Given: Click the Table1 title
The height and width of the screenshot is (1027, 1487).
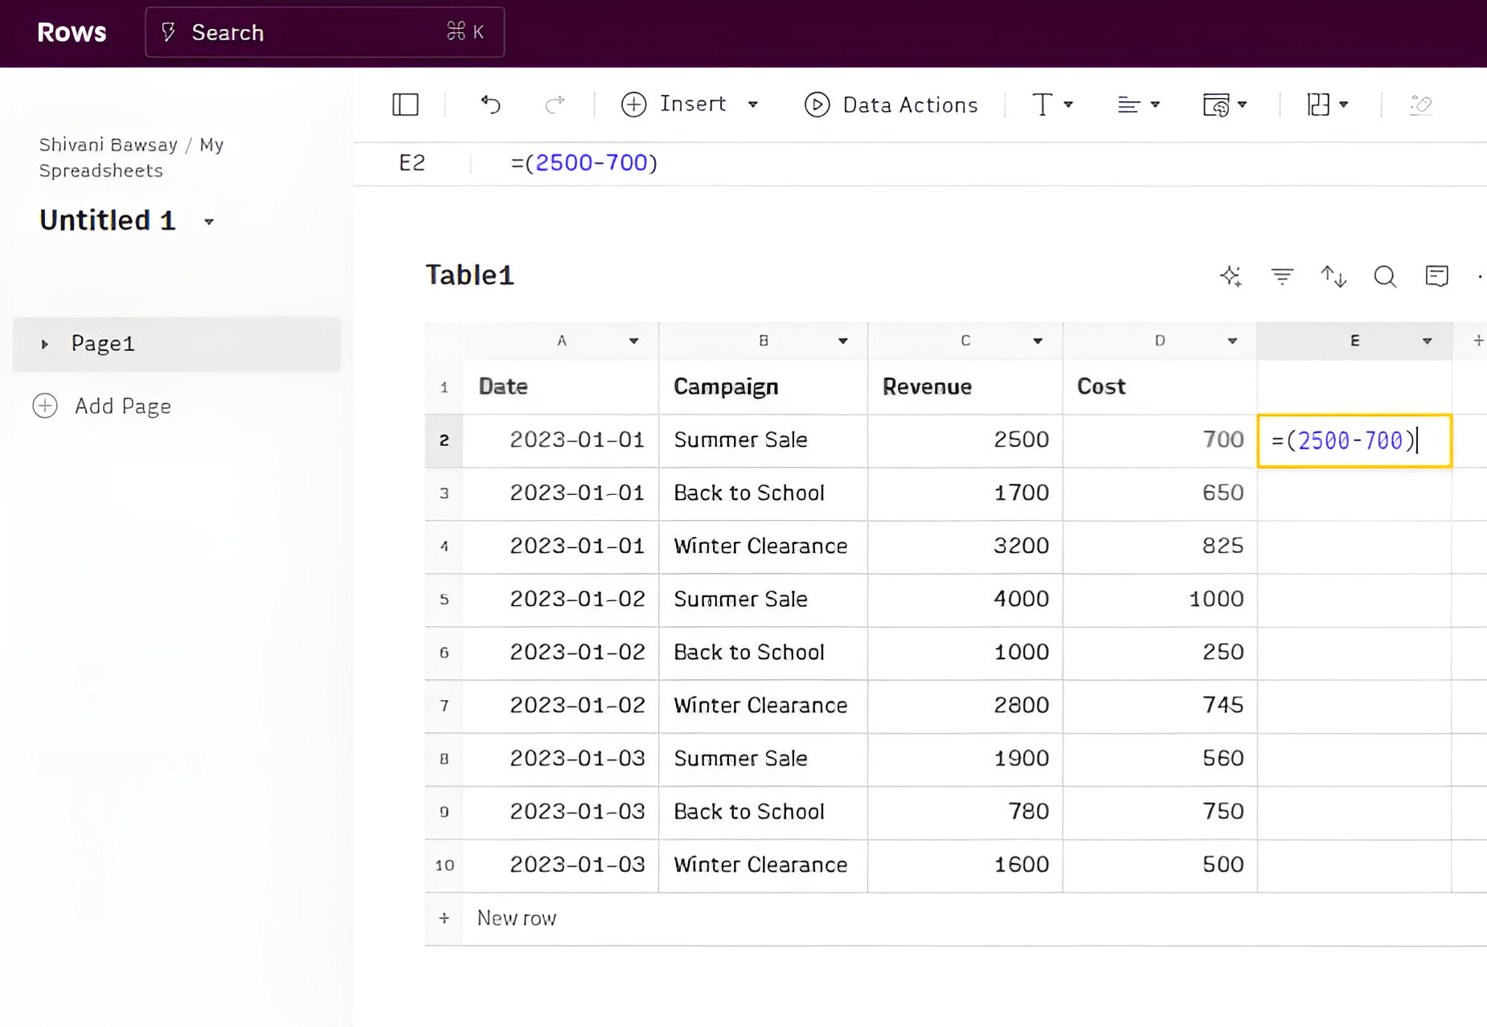Looking at the screenshot, I should tap(469, 275).
